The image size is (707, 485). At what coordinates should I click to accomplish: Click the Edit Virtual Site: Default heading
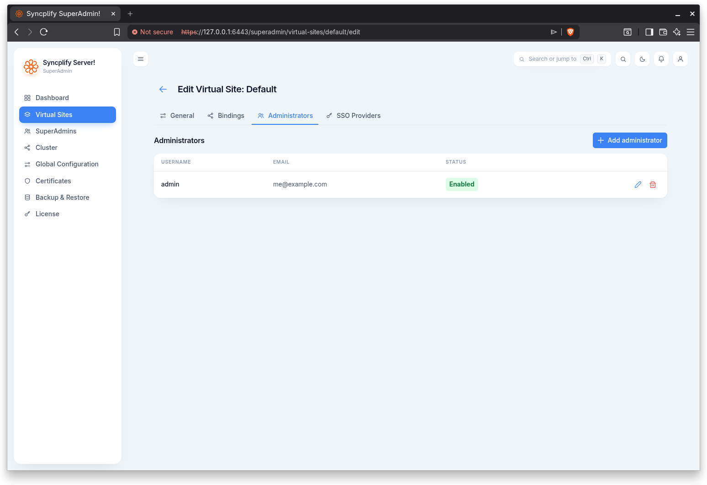(x=227, y=89)
